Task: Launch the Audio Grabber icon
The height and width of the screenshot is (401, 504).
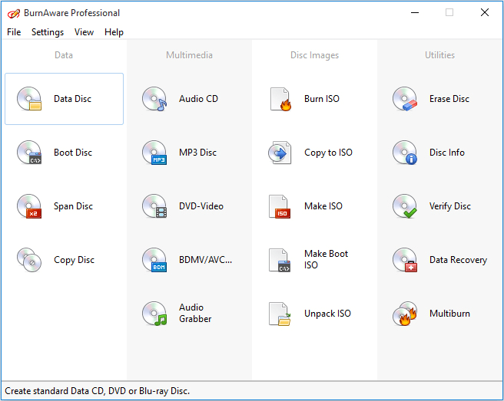Action: [154, 314]
